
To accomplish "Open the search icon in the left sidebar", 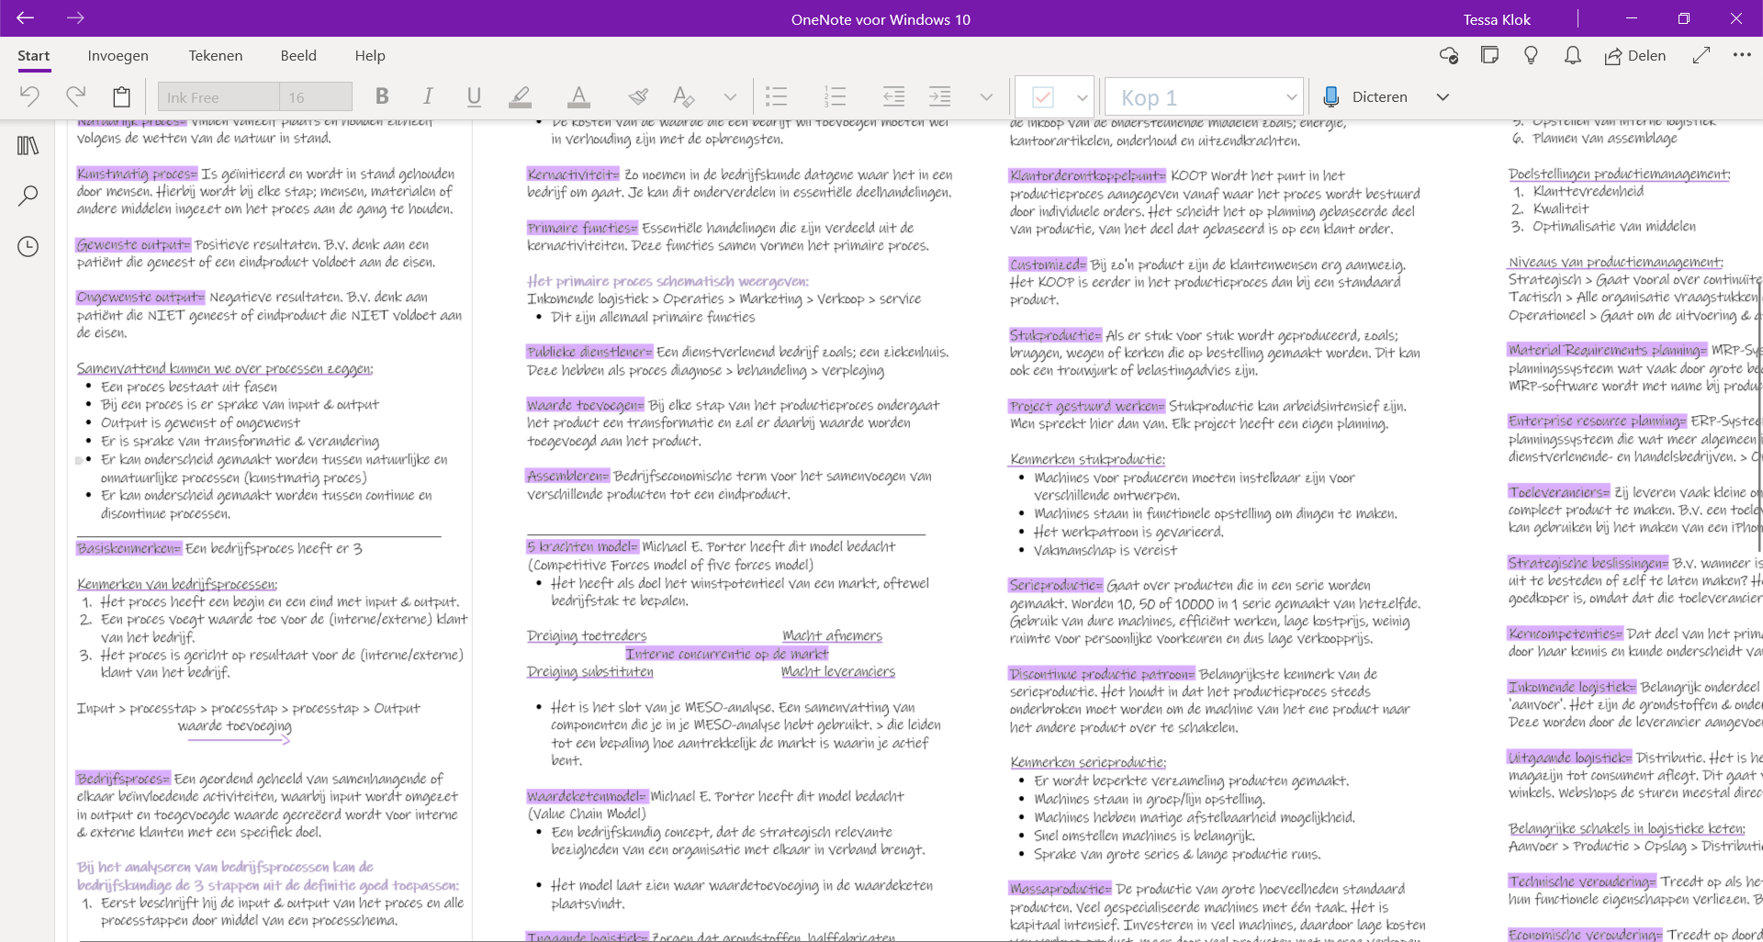I will 28,195.
